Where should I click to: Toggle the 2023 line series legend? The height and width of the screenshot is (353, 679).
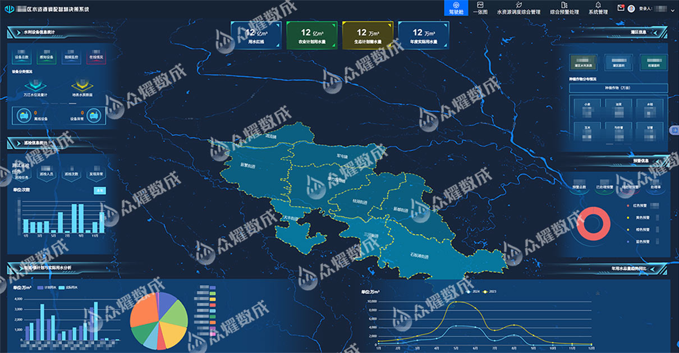coord(490,292)
